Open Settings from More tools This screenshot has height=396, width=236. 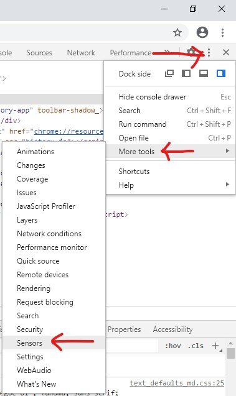pyautogui.click(x=54, y=357)
